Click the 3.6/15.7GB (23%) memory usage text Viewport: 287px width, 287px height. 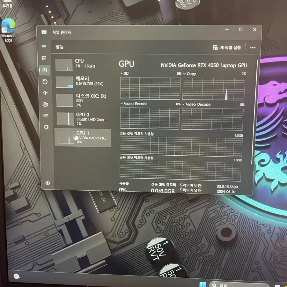(90, 84)
